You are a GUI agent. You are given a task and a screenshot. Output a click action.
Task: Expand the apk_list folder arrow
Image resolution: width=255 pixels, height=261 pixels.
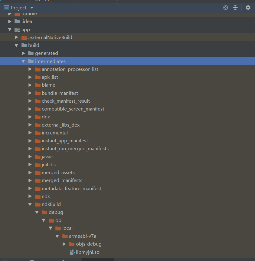pyautogui.click(x=30, y=77)
